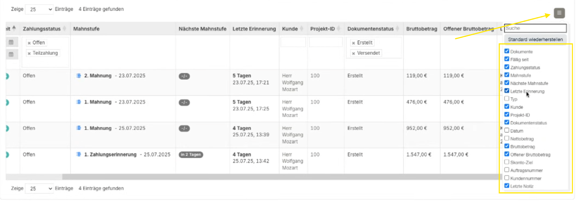Open the '2. Mahnung' entry link
Image resolution: width=577 pixels, height=201 pixels.
coord(98,76)
